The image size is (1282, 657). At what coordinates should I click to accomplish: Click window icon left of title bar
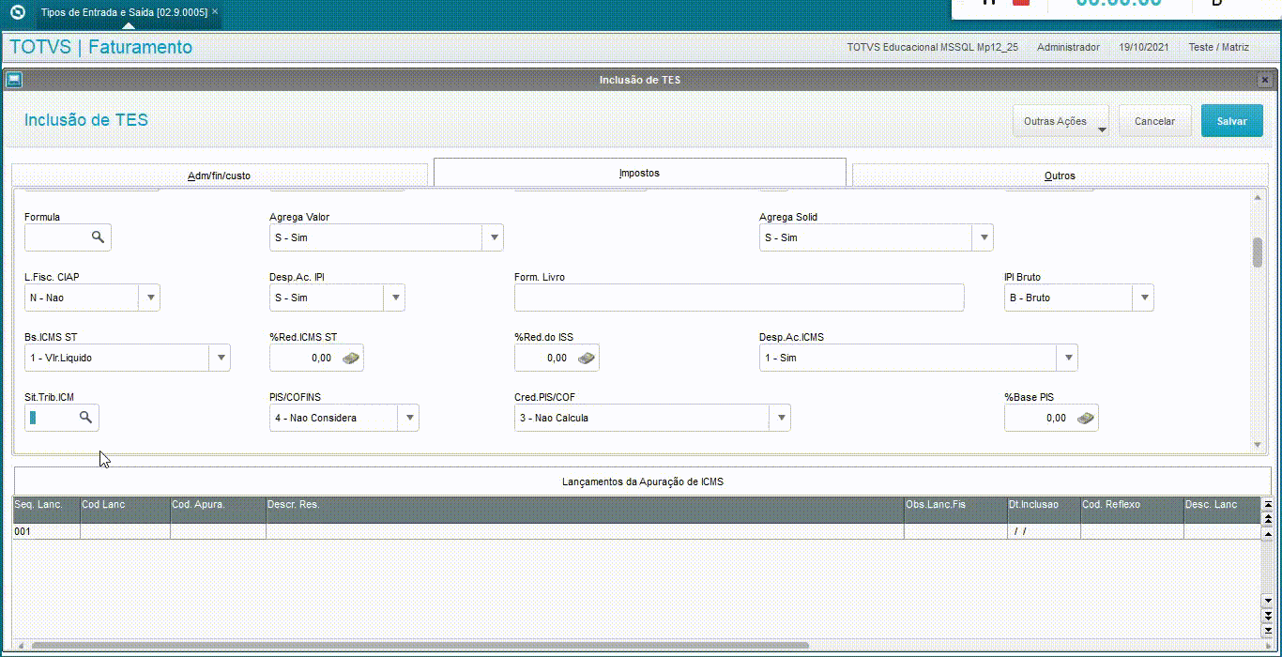(14, 80)
